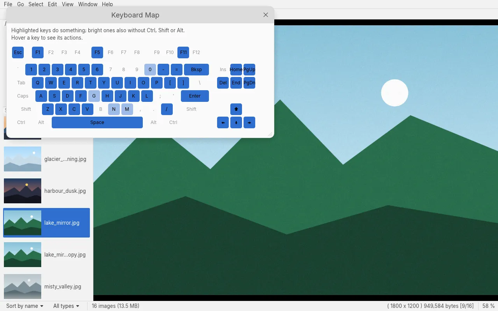Click the M key in Keyboard Map
The image size is (498, 311).
click(127, 109)
